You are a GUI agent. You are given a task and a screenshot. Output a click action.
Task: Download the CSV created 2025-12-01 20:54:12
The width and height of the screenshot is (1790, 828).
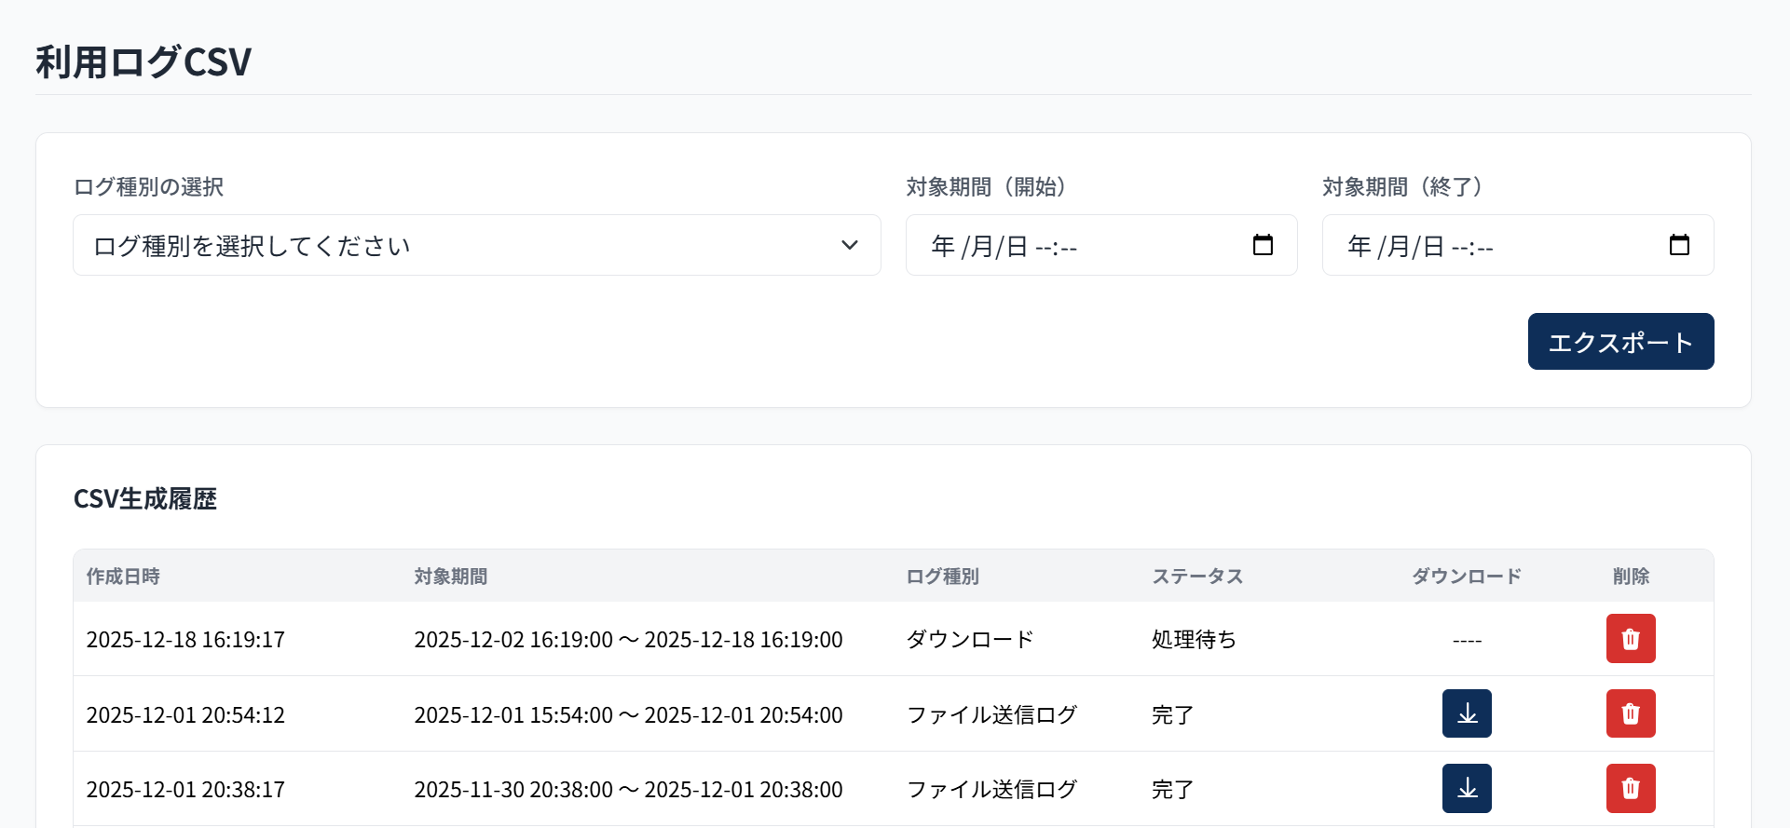tap(1467, 714)
